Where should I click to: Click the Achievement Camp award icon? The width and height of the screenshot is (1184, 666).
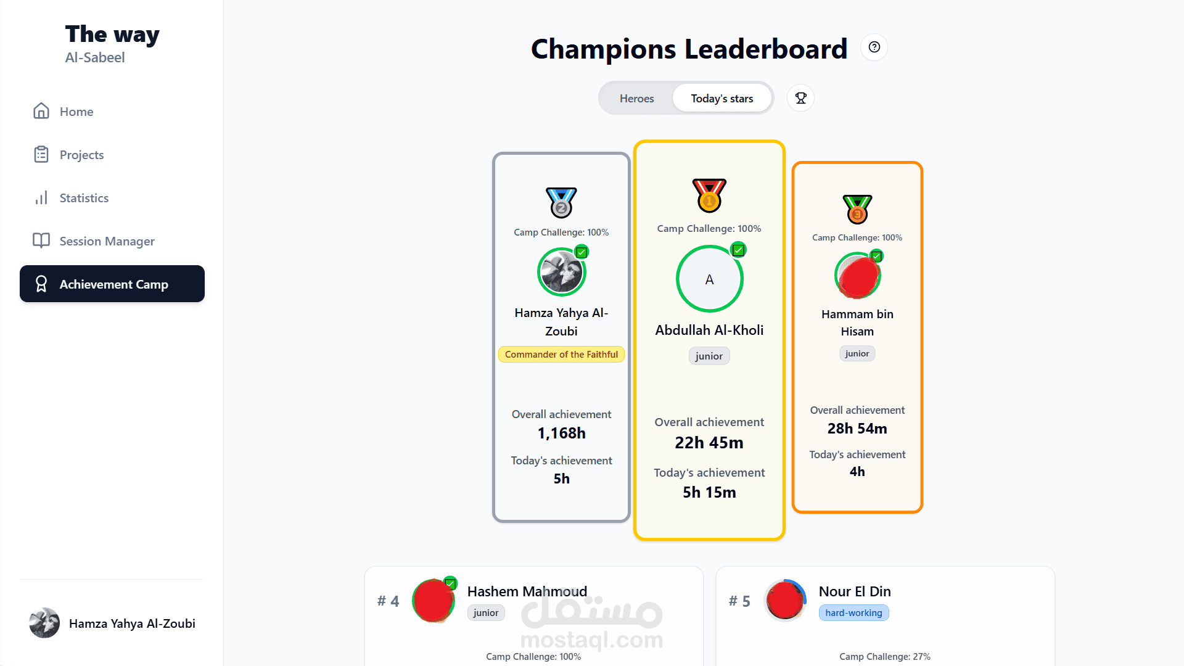tap(41, 284)
